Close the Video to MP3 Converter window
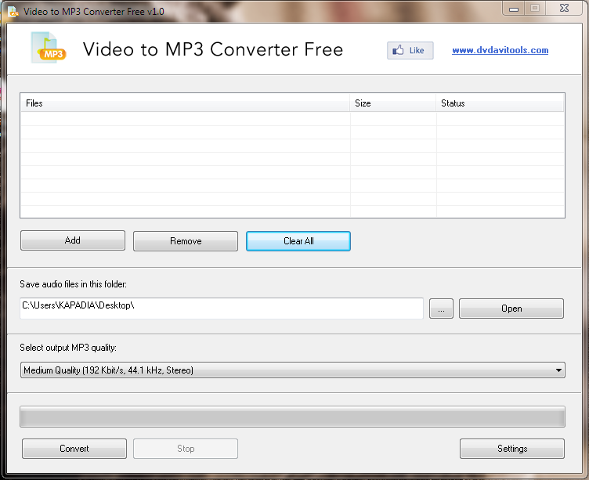This screenshot has width=589, height=480. [x=564, y=9]
